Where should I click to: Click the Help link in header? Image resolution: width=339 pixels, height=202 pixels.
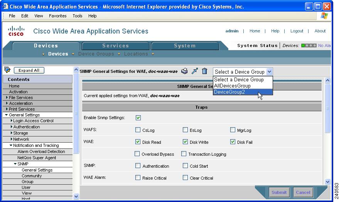click(275, 31)
